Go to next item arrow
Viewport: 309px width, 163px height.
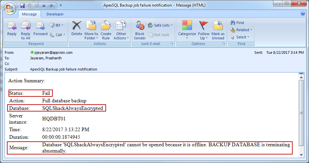51,6
